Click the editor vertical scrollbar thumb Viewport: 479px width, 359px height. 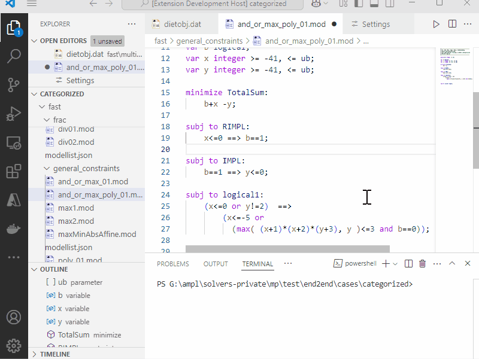[x=475, y=130]
